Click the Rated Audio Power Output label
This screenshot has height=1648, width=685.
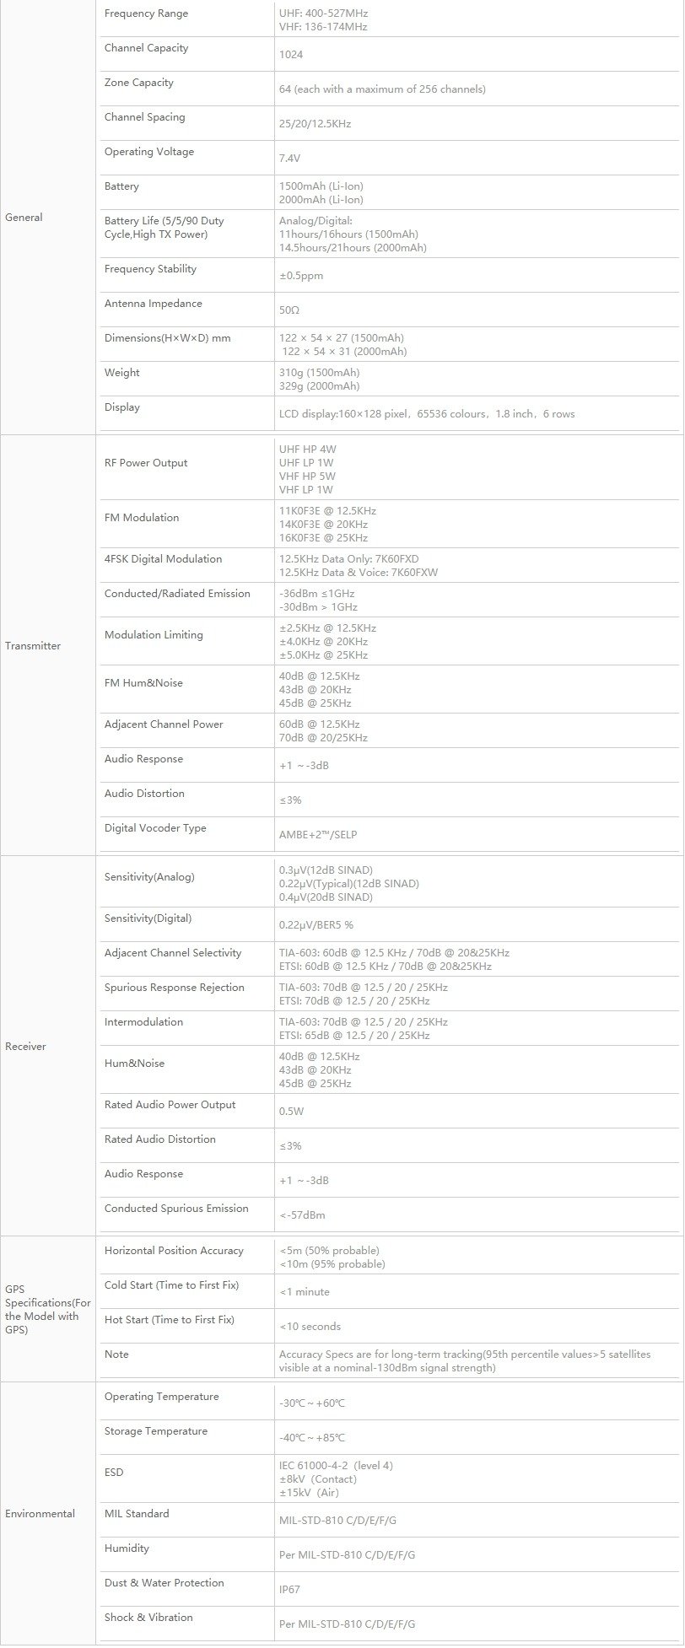pos(170,1105)
